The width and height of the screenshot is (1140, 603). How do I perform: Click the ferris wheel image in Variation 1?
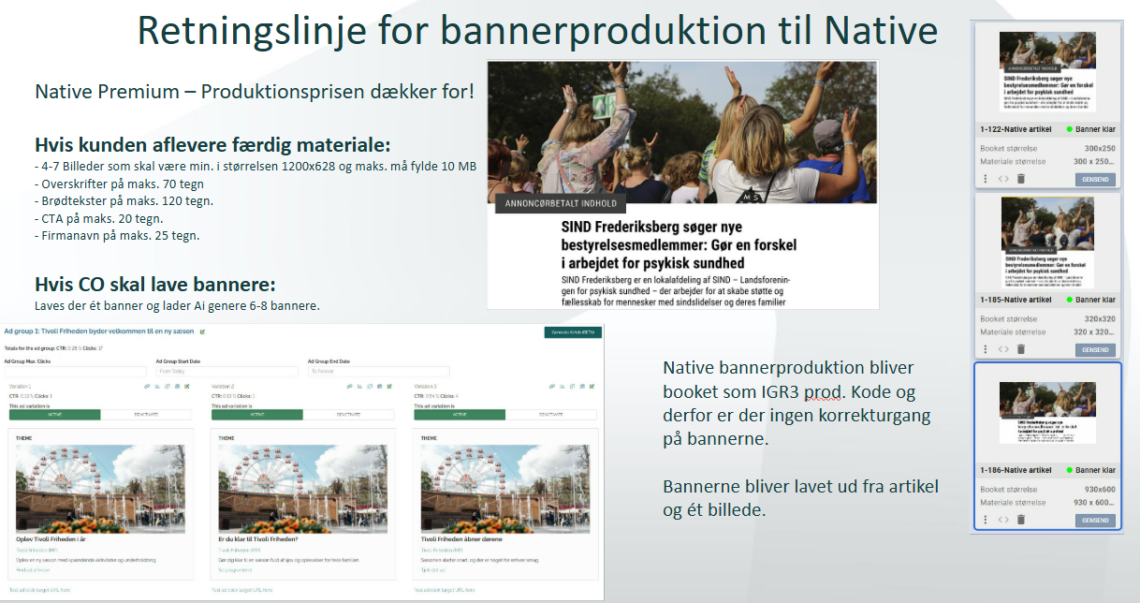coord(100,488)
